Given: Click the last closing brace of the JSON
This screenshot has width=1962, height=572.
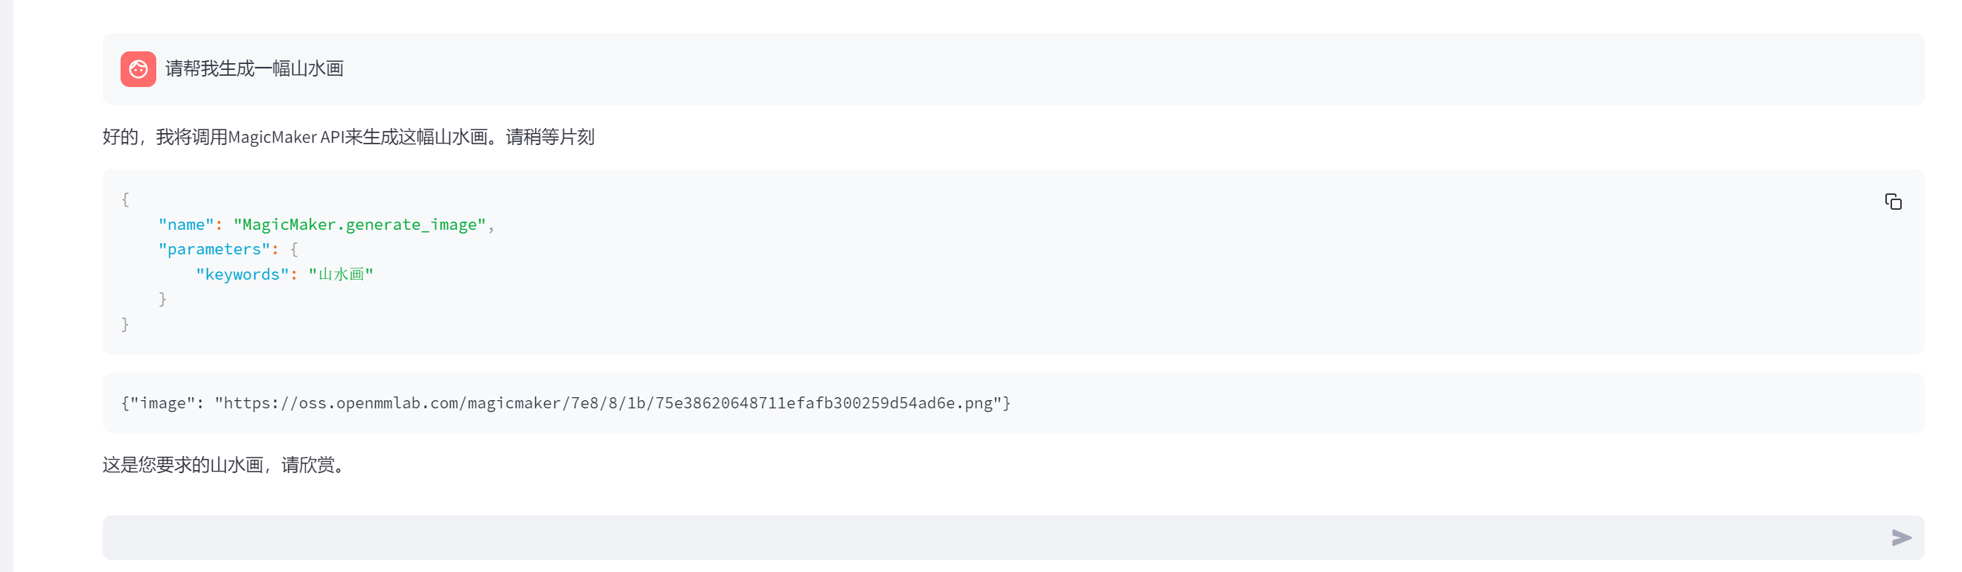Looking at the screenshot, I should pos(125,324).
